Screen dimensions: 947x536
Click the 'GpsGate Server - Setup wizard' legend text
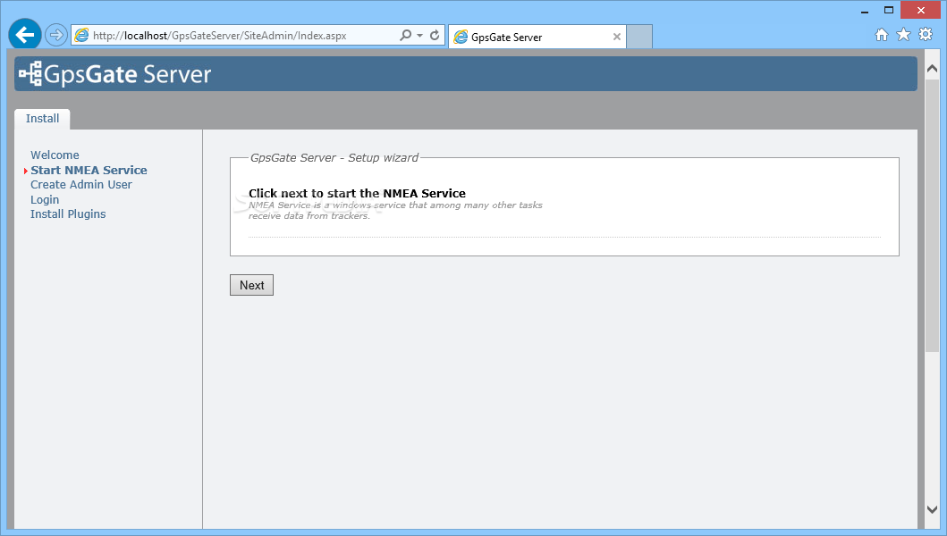[x=334, y=157]
